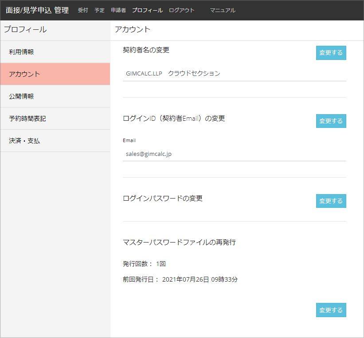Click the Email field with sales@gimcalc.jp
The width and height of the screenshot is (364, 338).
(234, 154)
